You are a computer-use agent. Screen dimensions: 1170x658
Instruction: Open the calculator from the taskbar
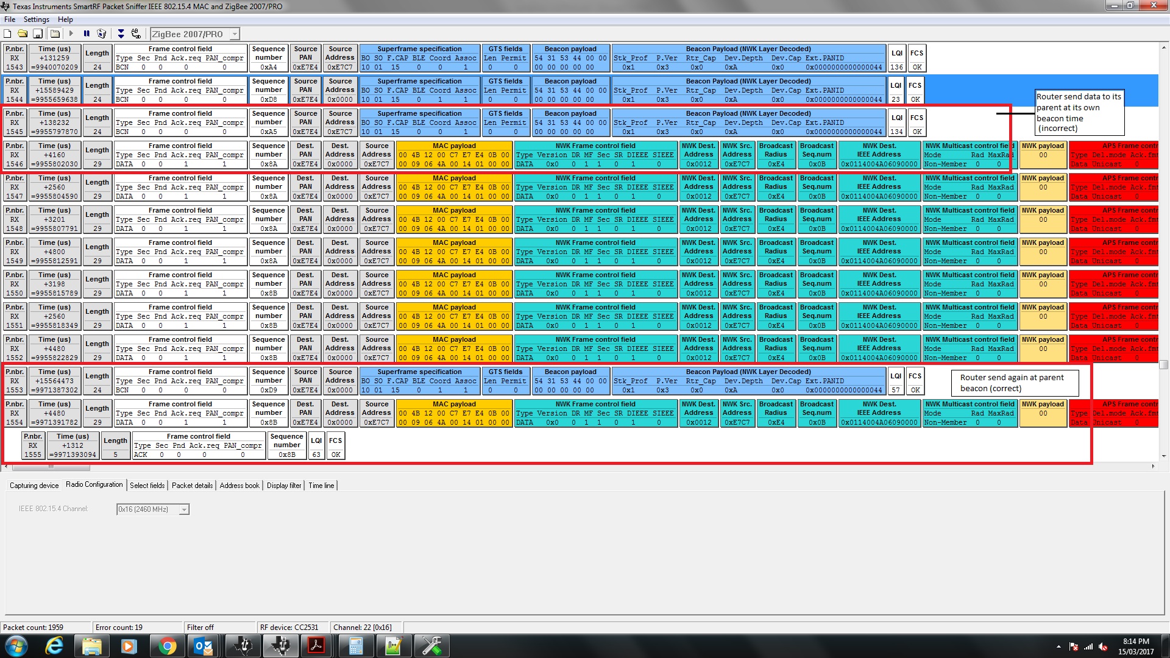tap(356, 646)
